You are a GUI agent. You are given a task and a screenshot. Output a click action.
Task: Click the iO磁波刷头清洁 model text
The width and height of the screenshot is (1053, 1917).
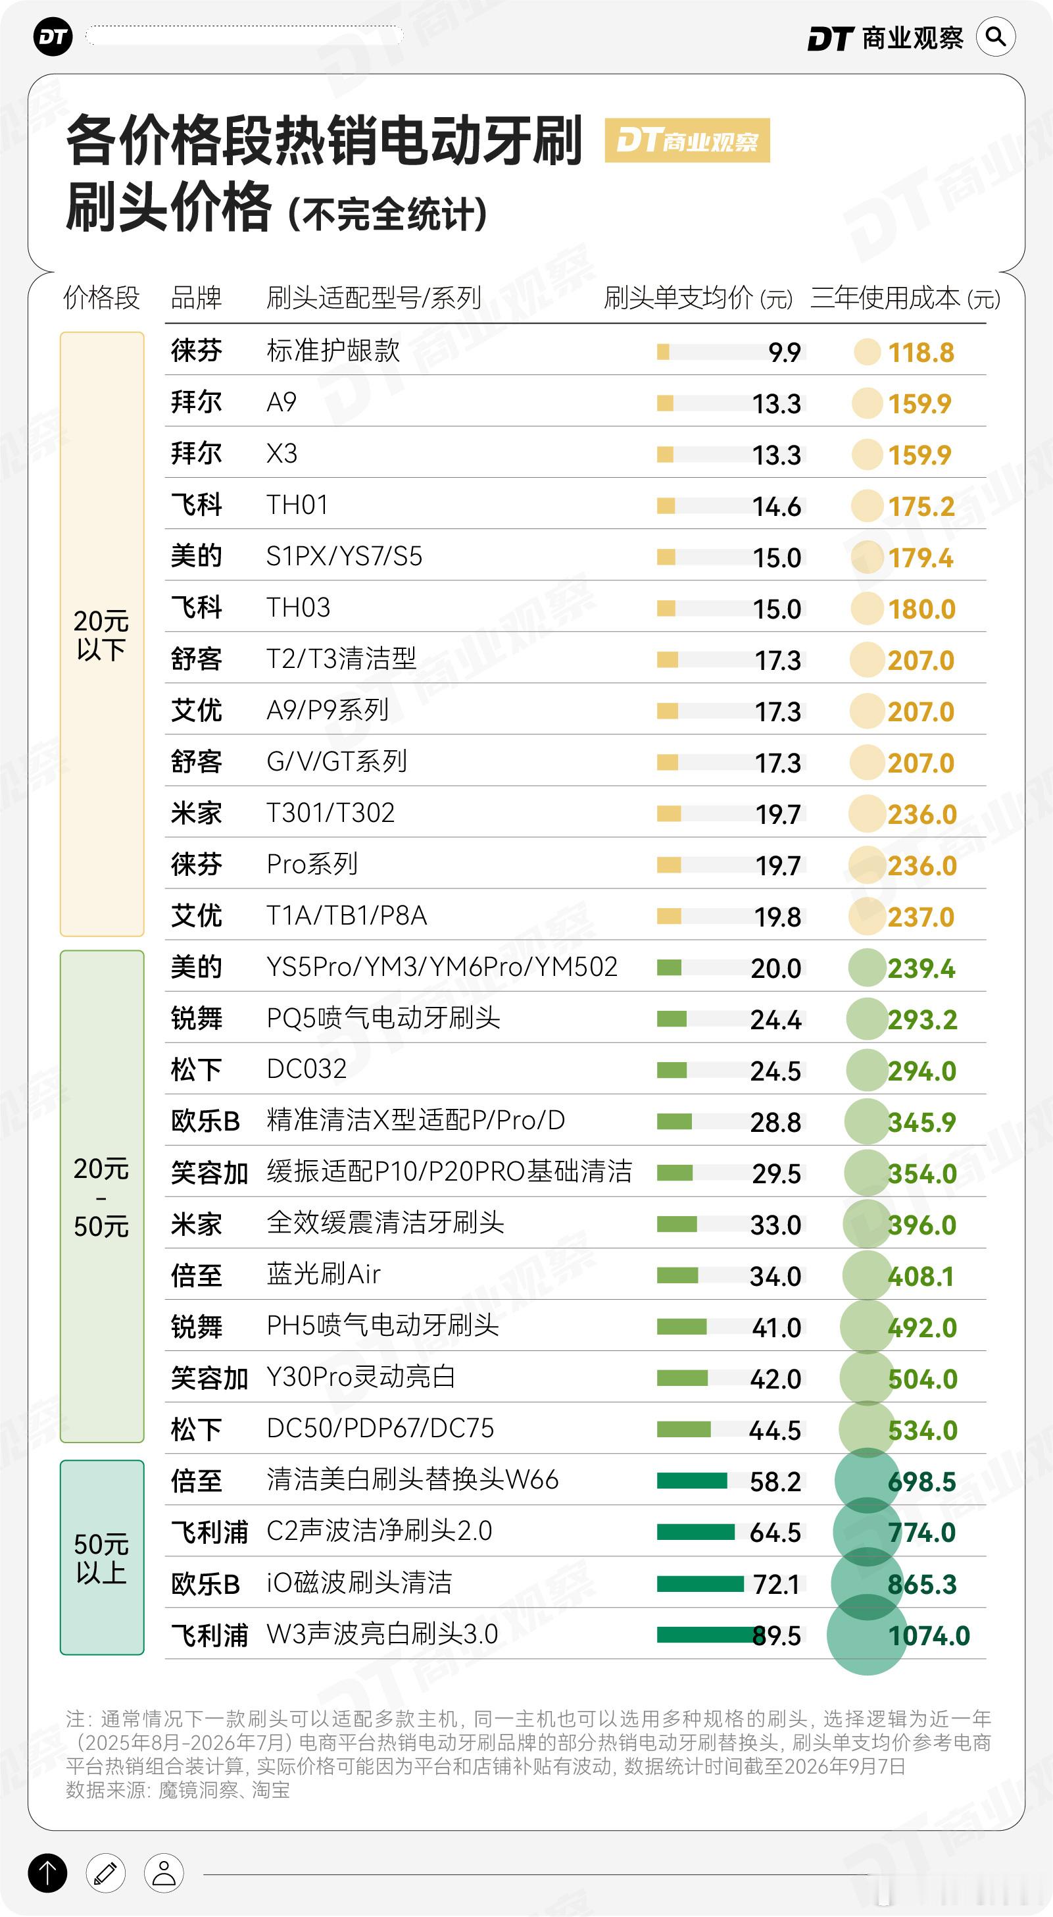point(359,1583)
